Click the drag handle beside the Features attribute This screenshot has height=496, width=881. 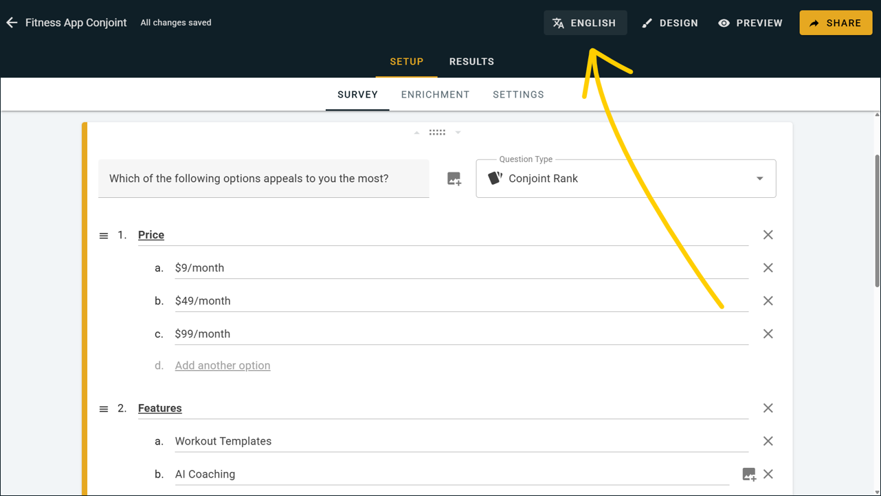[103, 408]
